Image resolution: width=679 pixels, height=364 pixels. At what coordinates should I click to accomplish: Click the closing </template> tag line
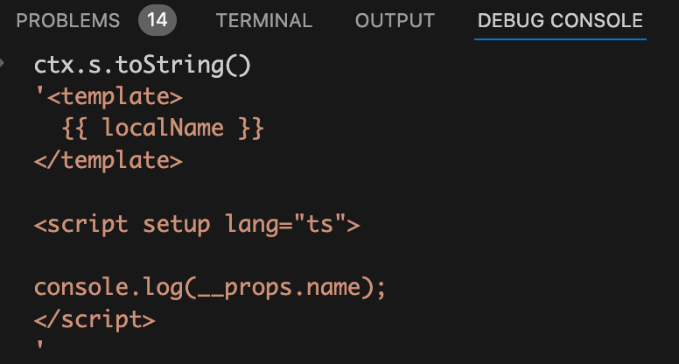[x=108, y=160]
